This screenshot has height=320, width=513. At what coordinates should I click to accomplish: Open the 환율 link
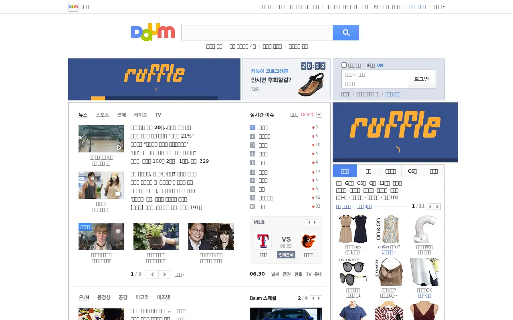click(298, 274)
